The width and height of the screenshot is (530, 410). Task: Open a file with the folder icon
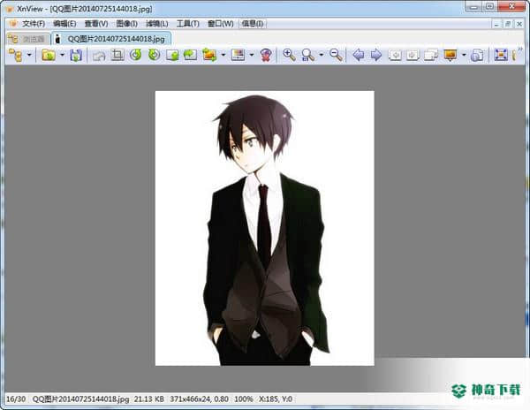click(x=49, y=55)
